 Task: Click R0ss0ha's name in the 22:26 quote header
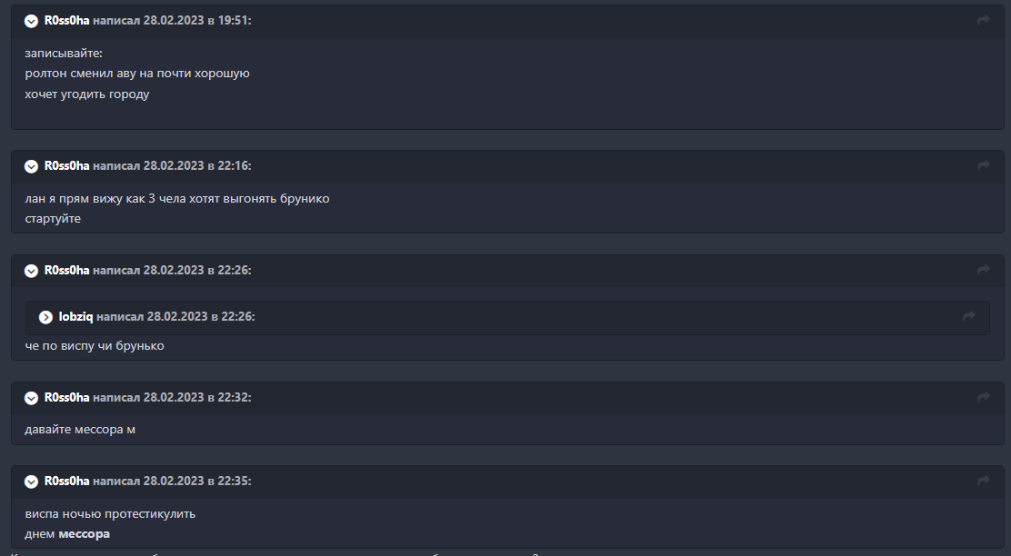coord(66,270)
